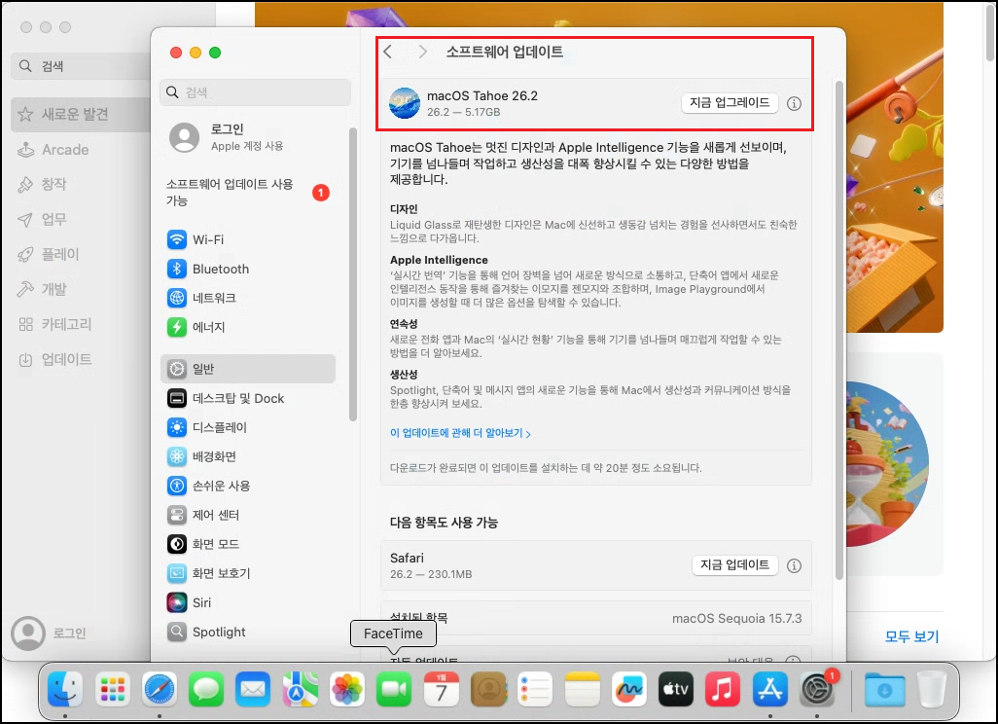Click macOS Sequoia 15.7.3 installed row

595,618
